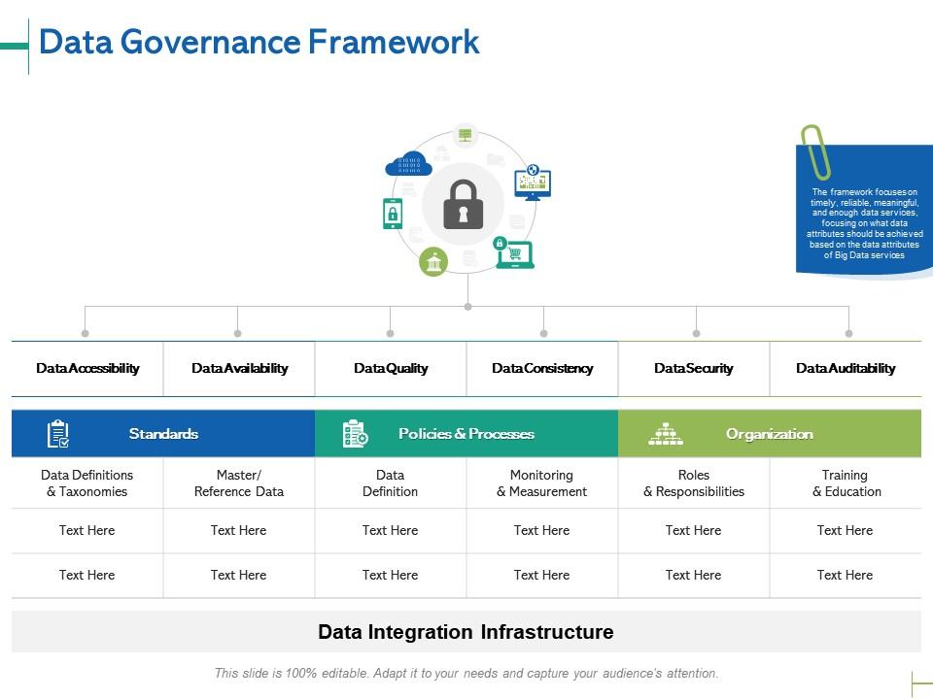Click the Data Integration Infrastructure bar

pos(466,631)
